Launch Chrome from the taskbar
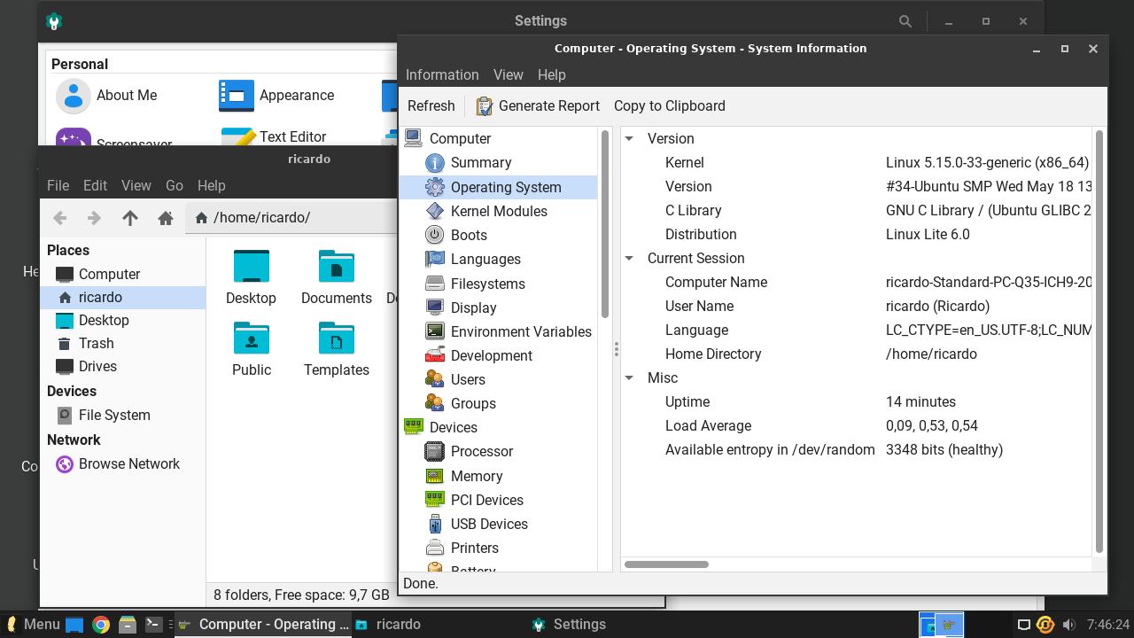 [x=101, y=625]
